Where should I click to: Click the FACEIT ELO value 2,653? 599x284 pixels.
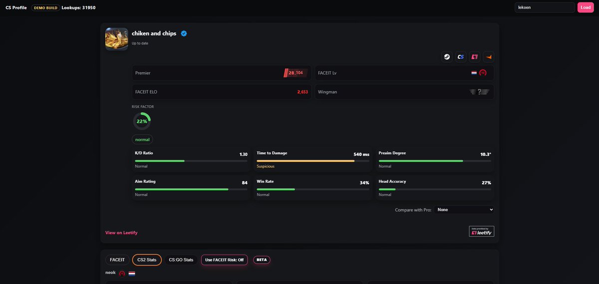pyautogui.click(x=302, y=92)
